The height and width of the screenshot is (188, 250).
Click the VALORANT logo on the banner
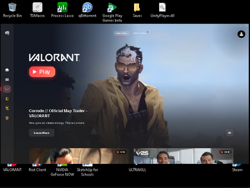click(54, 58)
